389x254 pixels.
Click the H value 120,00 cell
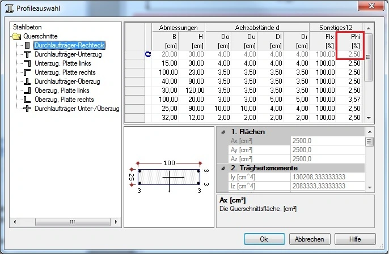pos(192,91)
